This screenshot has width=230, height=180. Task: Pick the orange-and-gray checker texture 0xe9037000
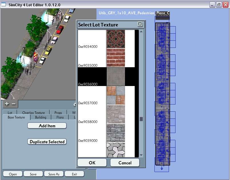[106, 95]
